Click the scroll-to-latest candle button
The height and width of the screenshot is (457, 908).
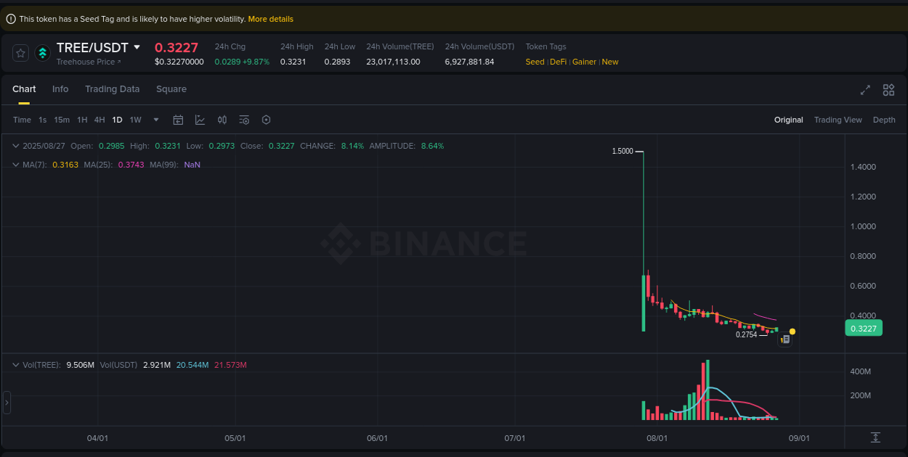pos(875,437)
